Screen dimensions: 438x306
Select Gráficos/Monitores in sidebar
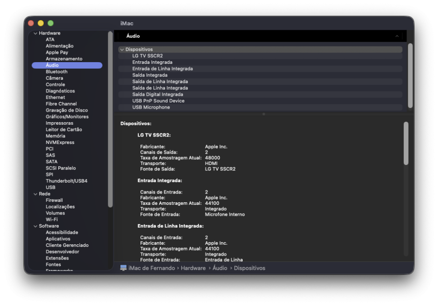point(67,117)
